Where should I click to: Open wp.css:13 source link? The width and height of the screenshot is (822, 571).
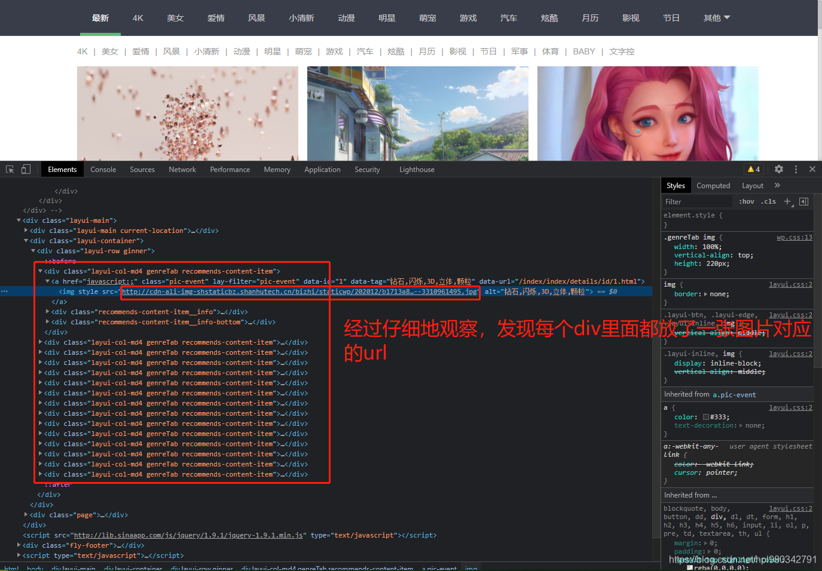pos(795,238)
